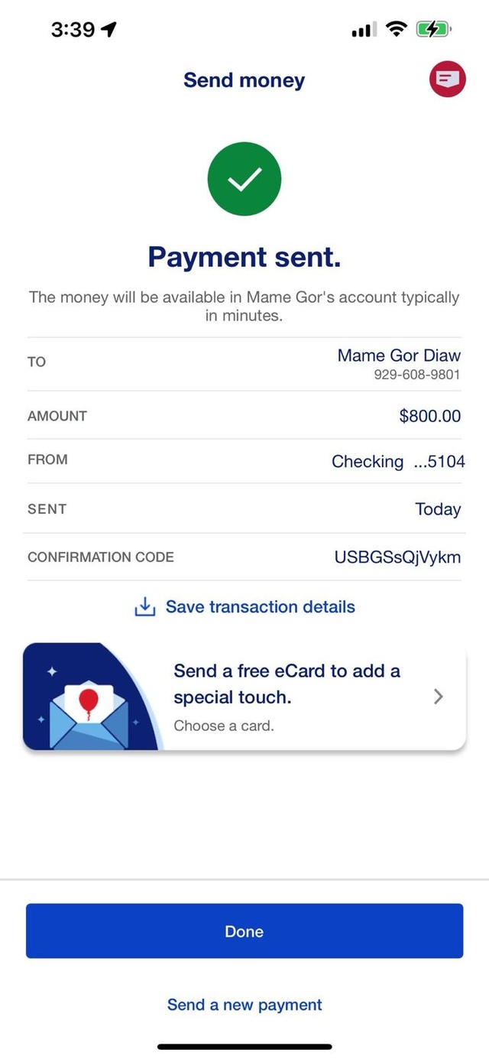Tap the confirmation code USBGSsQjVykm

point(397,557)
